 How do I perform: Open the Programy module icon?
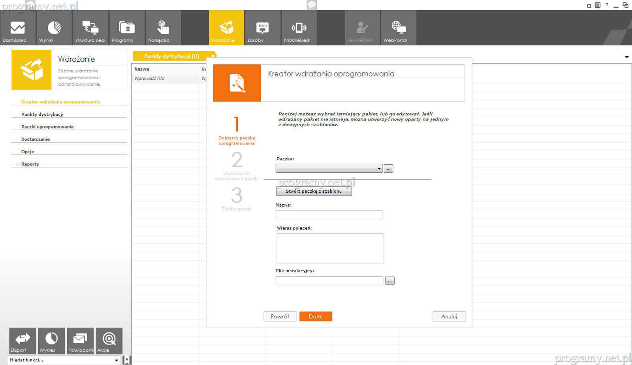tap(127, 28)
